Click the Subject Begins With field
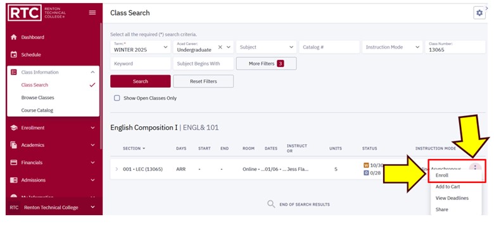 [203, 63]
